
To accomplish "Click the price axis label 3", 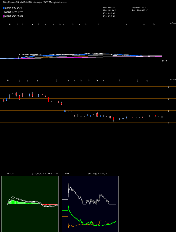I will pyautogui.click(x=168, y=111).
